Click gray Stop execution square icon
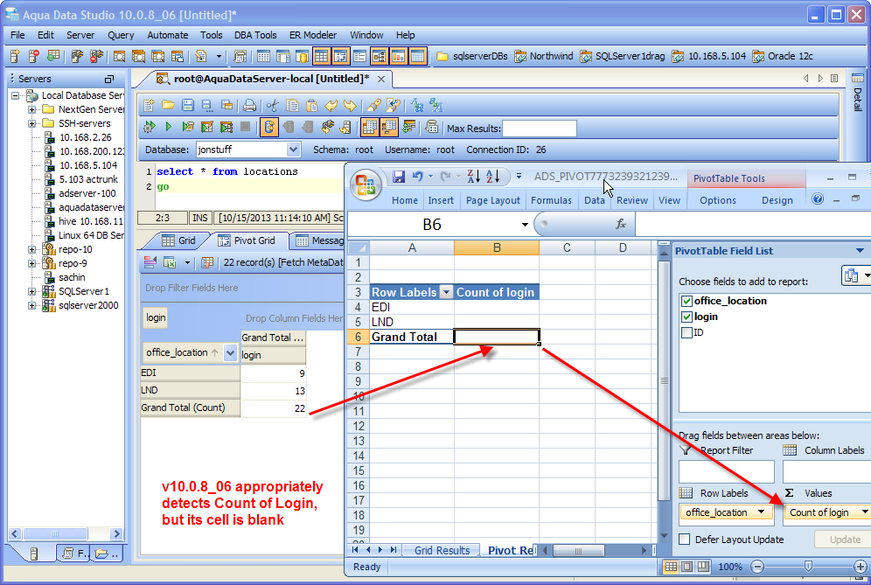Viewport: 871px width, 585px height. tap(245, 127)
